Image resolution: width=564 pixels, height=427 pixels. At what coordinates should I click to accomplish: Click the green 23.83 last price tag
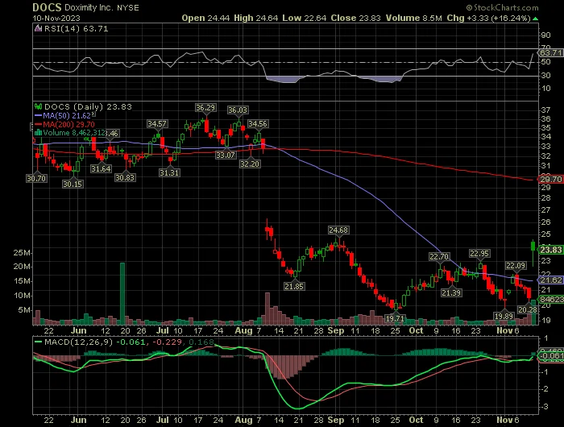coord(550,250)
